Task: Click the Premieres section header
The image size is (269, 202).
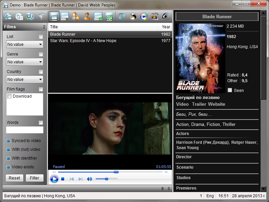Action: (x=186, y=188)
